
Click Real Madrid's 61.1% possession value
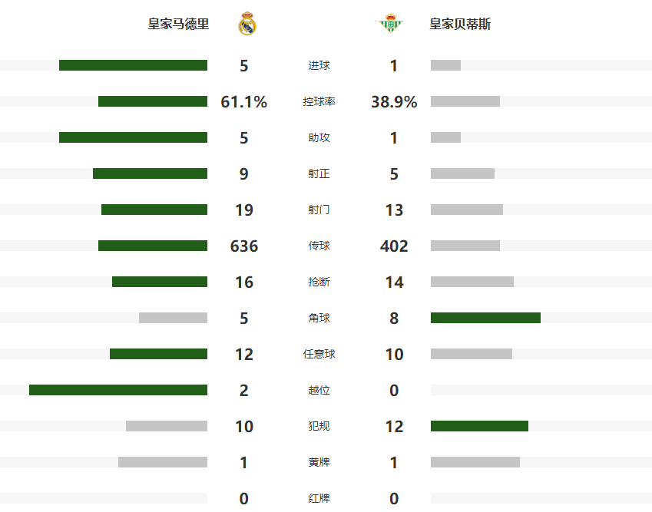244,102
